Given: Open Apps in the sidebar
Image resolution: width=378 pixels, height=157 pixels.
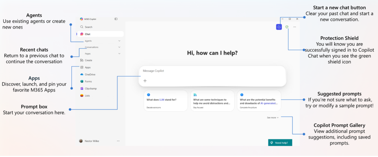Looking at the screenshot, I should point(87,68).
